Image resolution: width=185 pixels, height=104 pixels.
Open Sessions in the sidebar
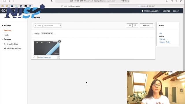point(8,30)
